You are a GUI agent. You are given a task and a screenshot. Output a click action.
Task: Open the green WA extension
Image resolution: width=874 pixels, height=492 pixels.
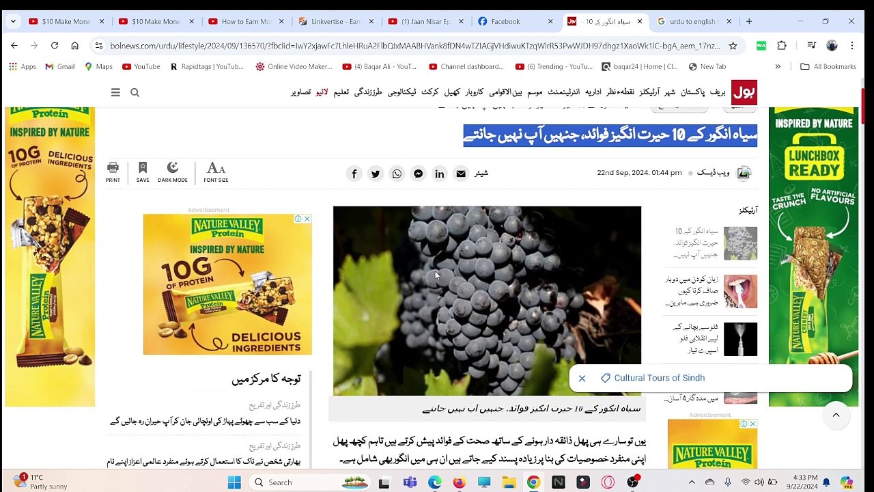click(x=761, y=46)
